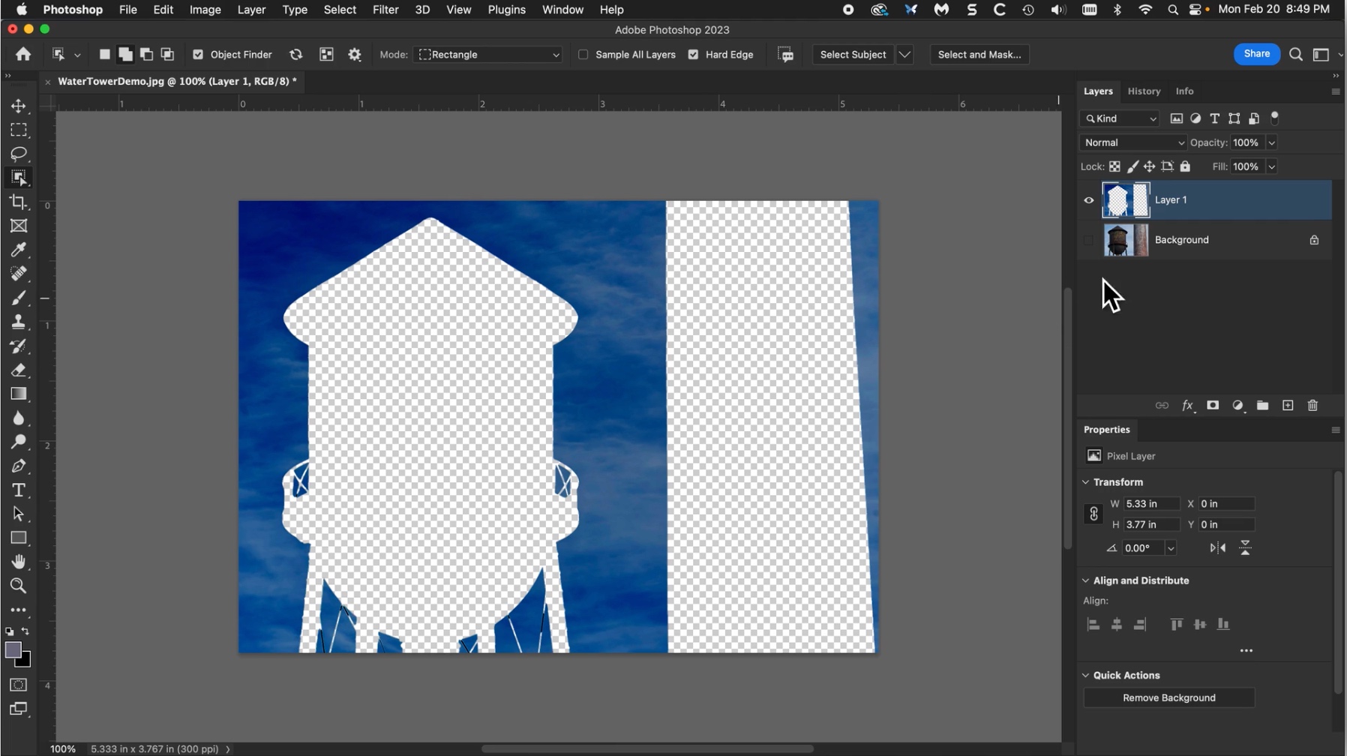Delete layer using trash icon
1347x756 pixels.
pyautogui.click(x=1312, y=406)
